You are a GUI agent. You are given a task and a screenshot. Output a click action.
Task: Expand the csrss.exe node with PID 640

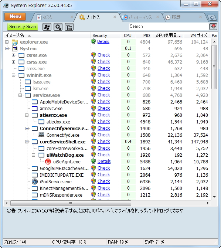tap(13, 62)
